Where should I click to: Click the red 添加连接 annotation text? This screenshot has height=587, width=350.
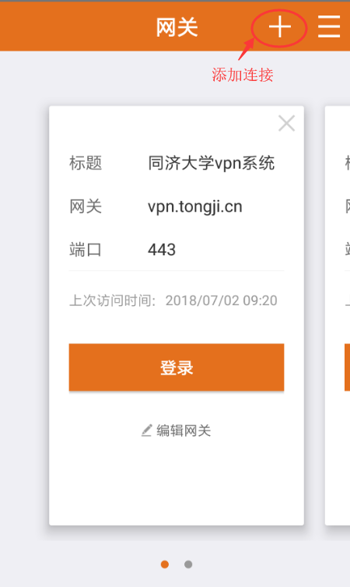coord(243,75)
